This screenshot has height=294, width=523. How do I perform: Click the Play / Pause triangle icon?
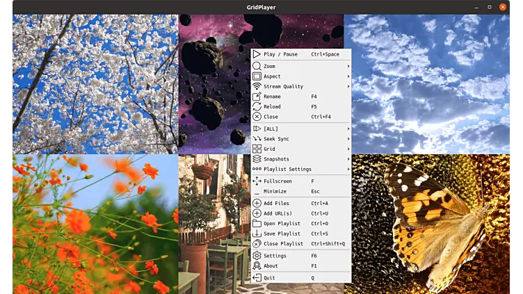257,54
